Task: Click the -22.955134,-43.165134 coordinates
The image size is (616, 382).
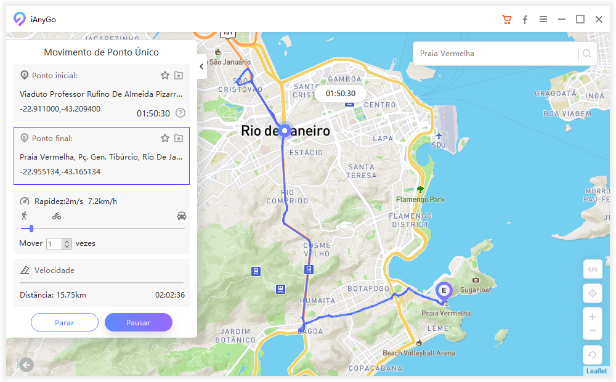Action: (x=60, y=172)
